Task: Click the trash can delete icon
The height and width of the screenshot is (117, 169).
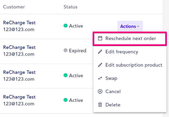Action: tap(100, 105)
